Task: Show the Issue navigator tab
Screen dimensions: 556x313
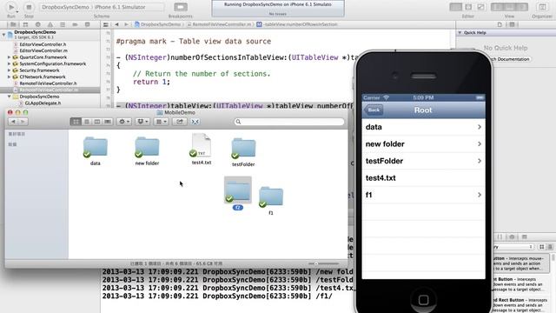Action: point(50,24)
